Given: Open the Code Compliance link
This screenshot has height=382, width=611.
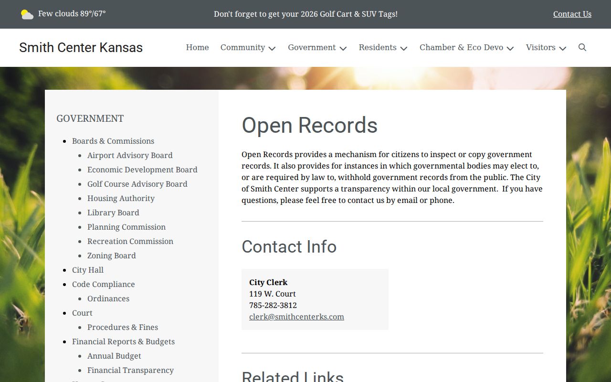Looking at the screenshot, I should point(104,284).
